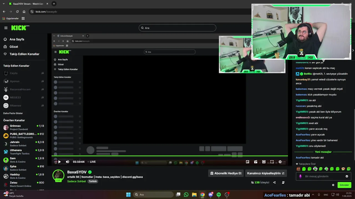Jump to LIVE in the player
The width and height of the screenshot is (355, 199).
point(92,162)
